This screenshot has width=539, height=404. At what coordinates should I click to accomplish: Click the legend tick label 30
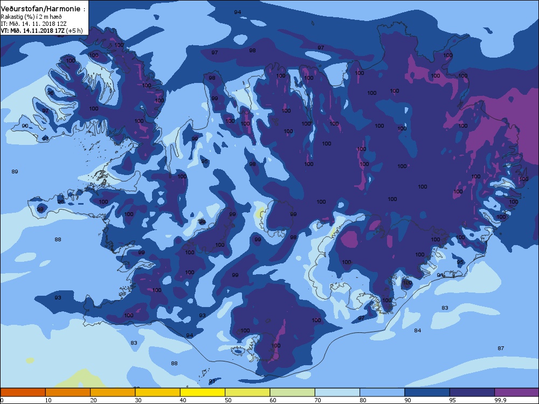click(138, 400)
